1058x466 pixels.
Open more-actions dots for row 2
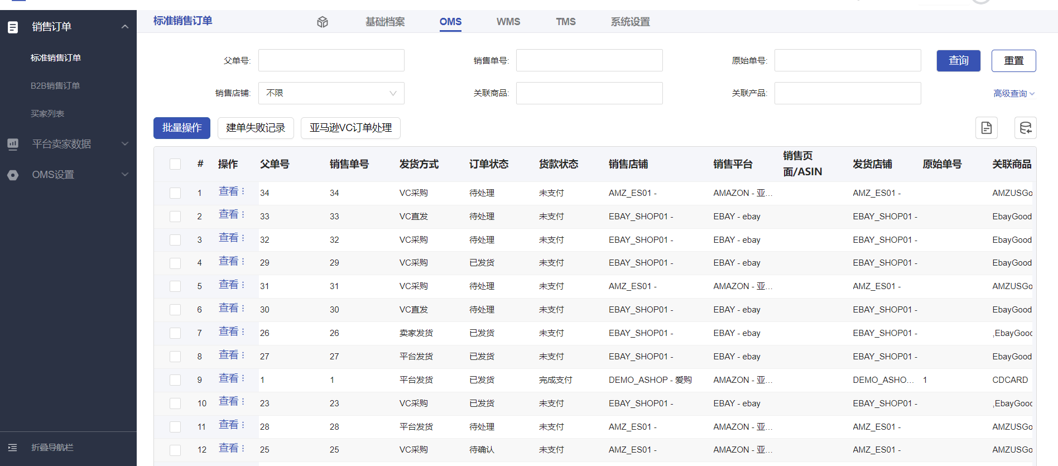243,215
